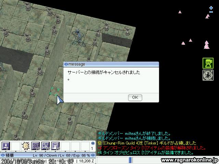
Task: Open the arrow under the starburst item slot
Action: point(26,151)
